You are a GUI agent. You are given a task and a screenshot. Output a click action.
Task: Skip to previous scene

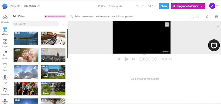pos(119,59)
